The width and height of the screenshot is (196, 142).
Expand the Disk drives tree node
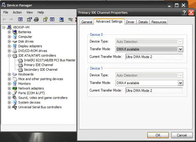(x=9, y=41)
